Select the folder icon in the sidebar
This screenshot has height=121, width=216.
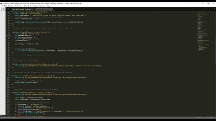click(4, 10)
